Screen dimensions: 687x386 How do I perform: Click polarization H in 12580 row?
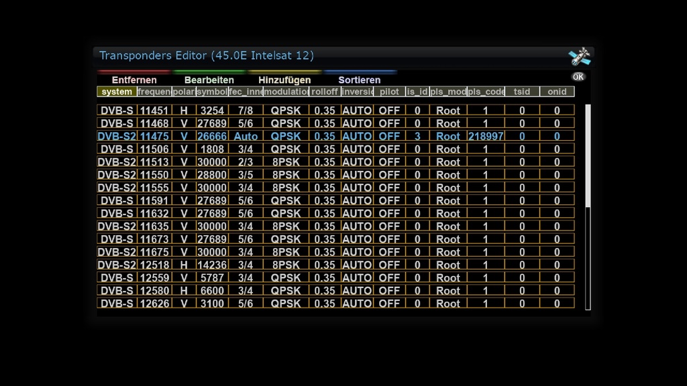[x=184, y=291]
